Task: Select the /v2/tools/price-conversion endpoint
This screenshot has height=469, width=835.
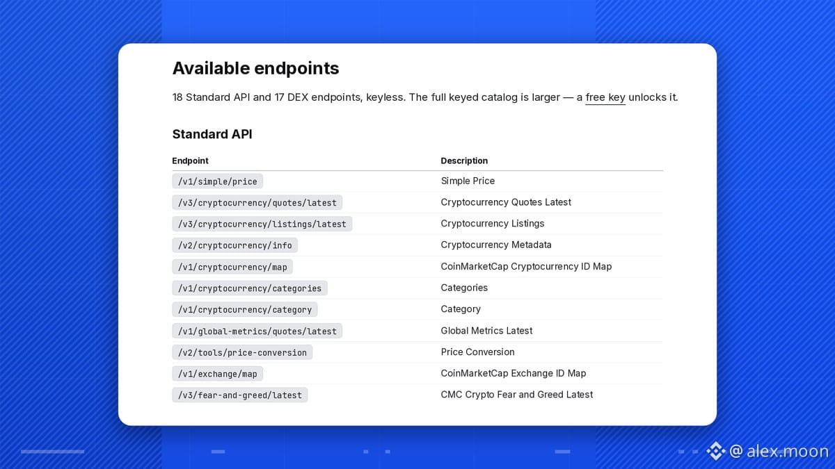Action: [242, 352]
